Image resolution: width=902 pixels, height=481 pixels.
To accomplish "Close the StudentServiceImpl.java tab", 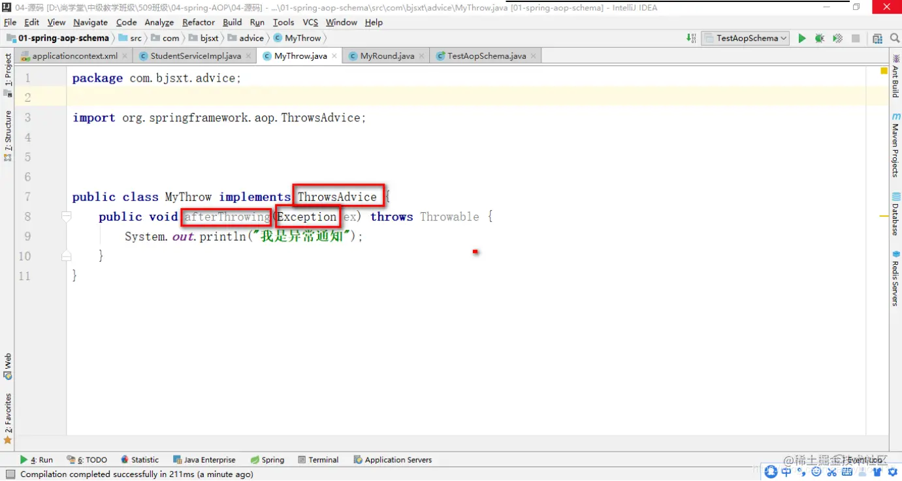I will 248,56.
